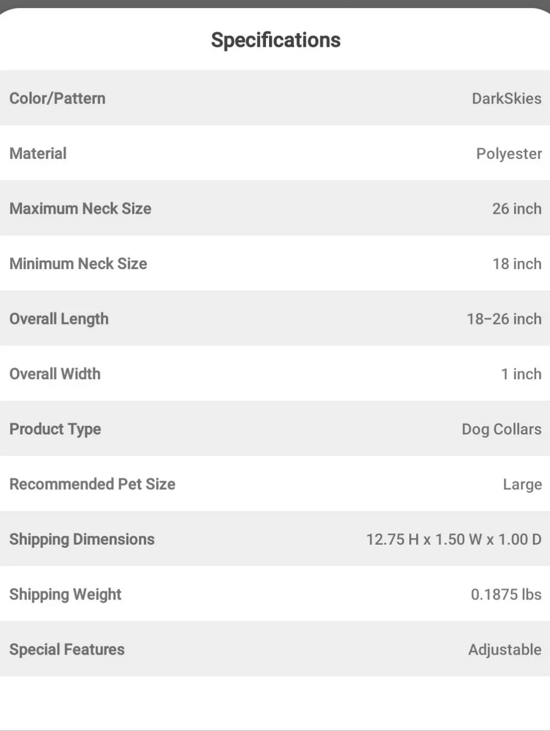Screen dimensions: 550x731
Task: Click the Dog Collars value
Action: (x=502, y=429)
